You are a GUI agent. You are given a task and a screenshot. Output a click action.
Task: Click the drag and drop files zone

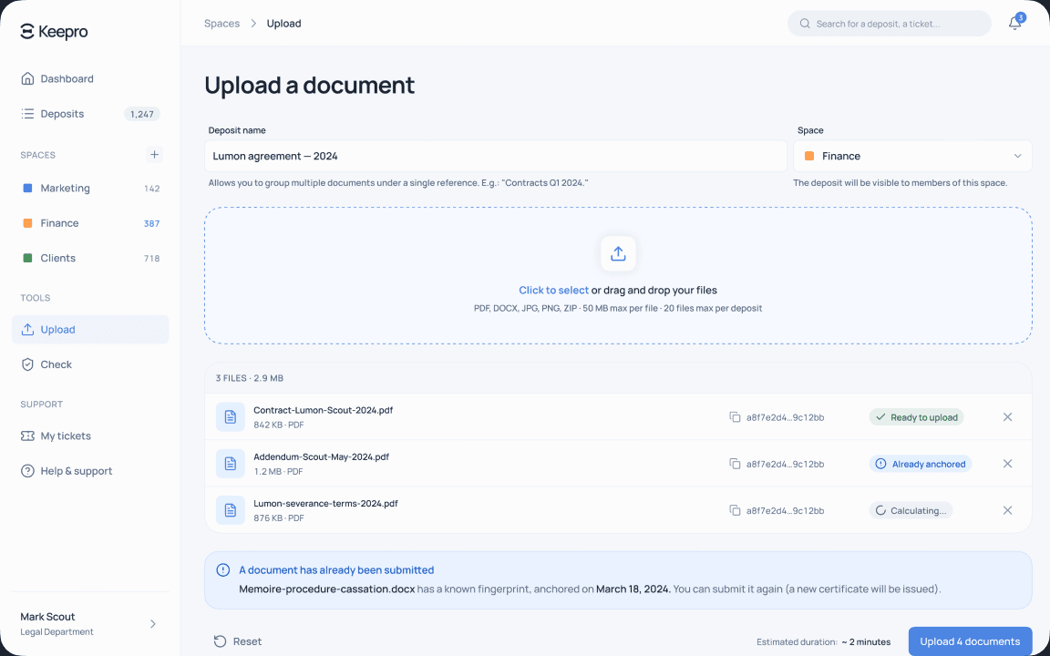(x=618, y=276)
